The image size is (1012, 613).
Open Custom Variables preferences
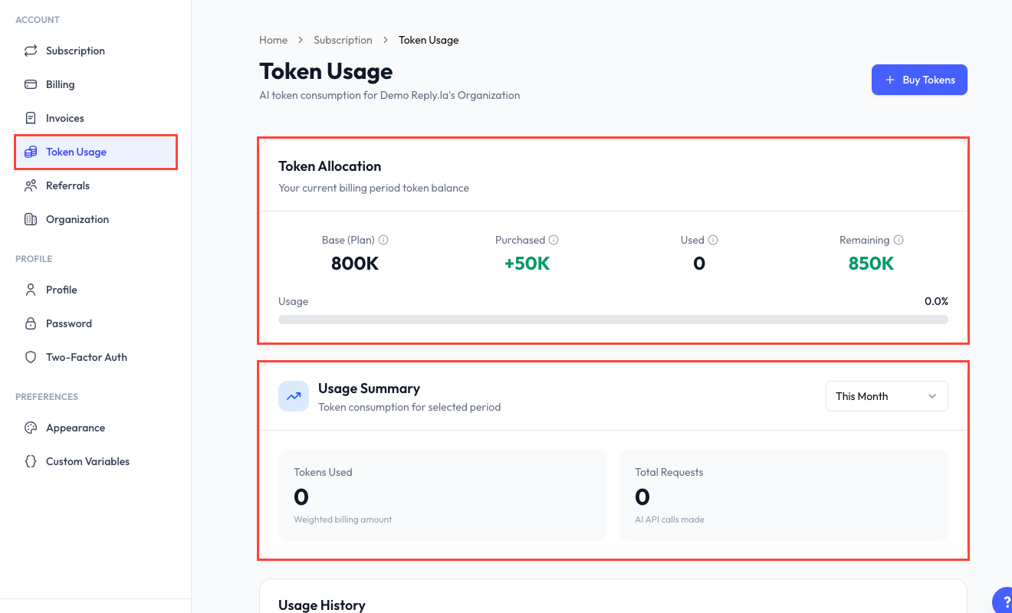coord(96,461)
